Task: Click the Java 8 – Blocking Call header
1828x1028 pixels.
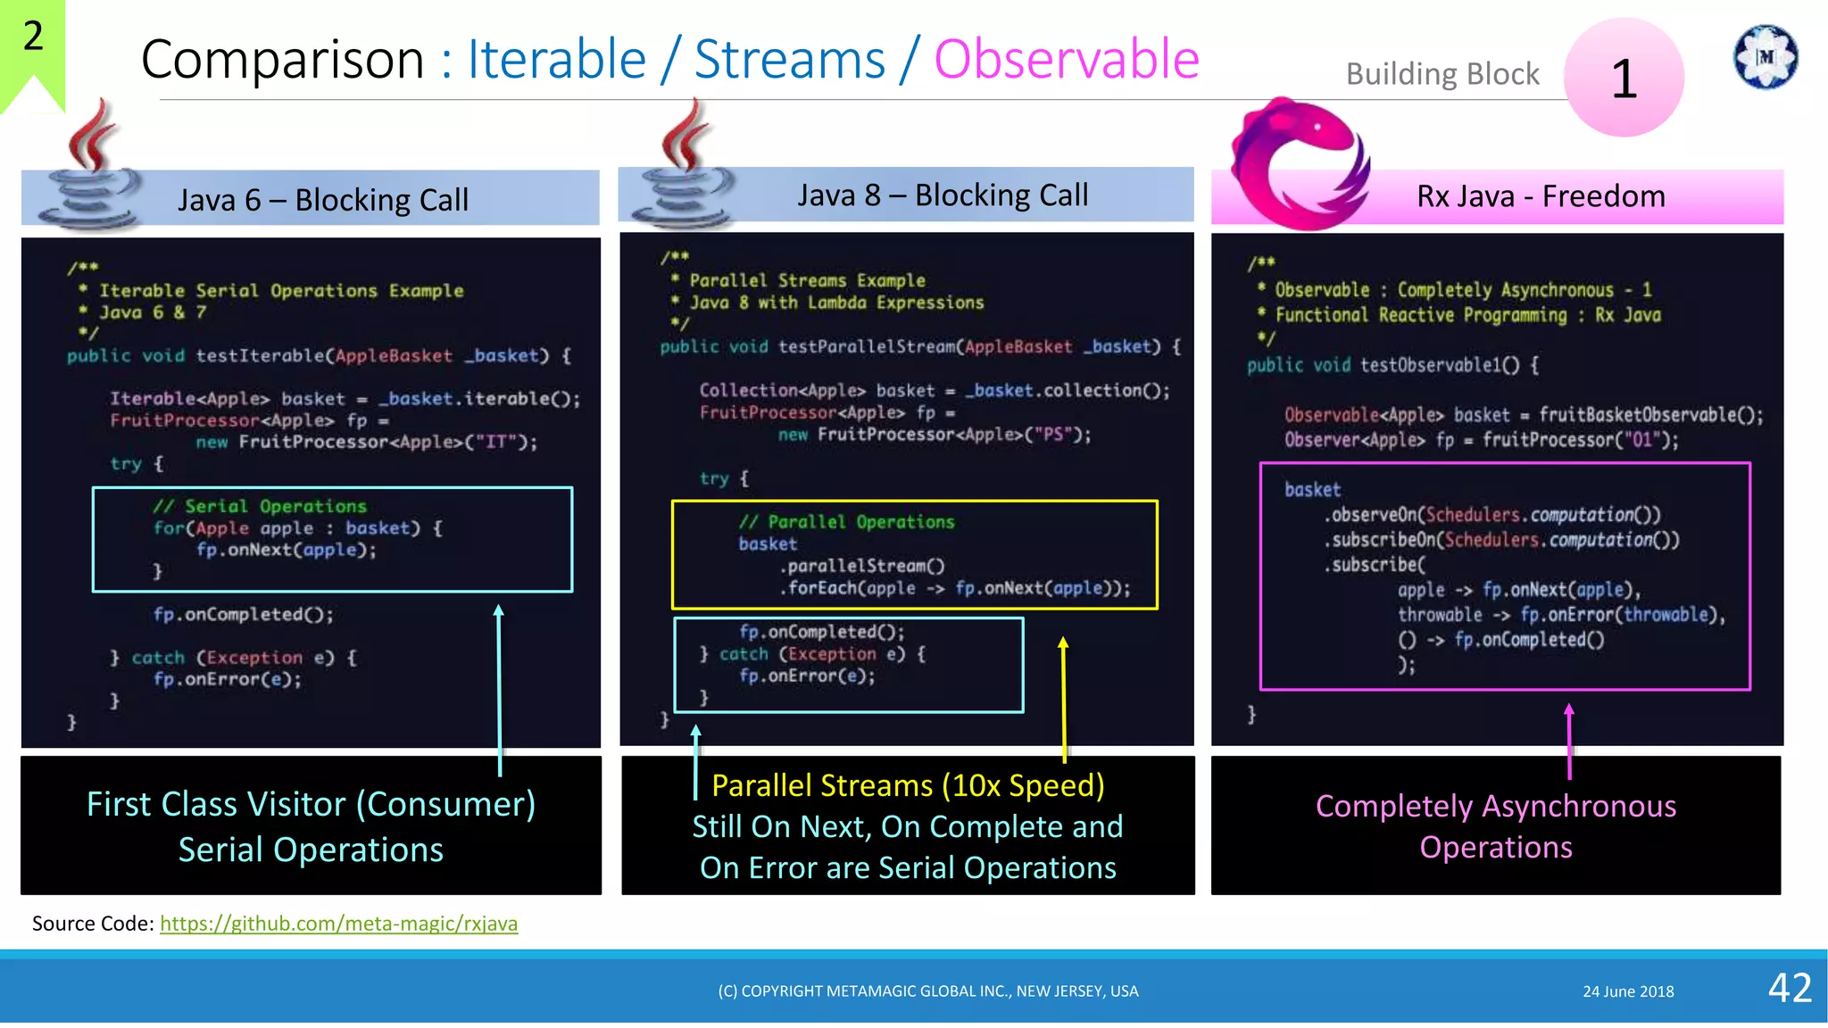Action: (x=942, y=195)
